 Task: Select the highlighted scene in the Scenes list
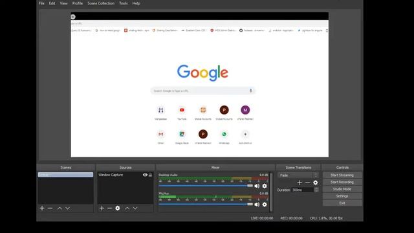point(65,175)
